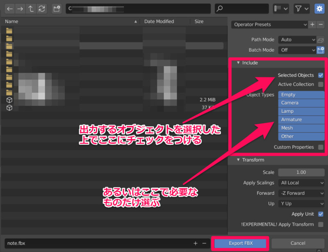Open the Up axis dropdown

coord(301,204)
